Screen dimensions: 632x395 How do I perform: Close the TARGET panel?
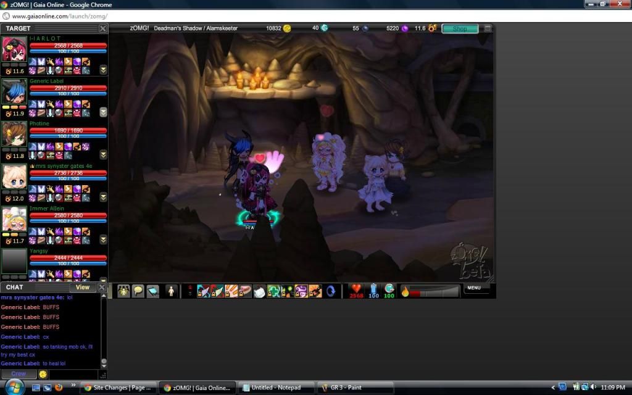point(103,28)
